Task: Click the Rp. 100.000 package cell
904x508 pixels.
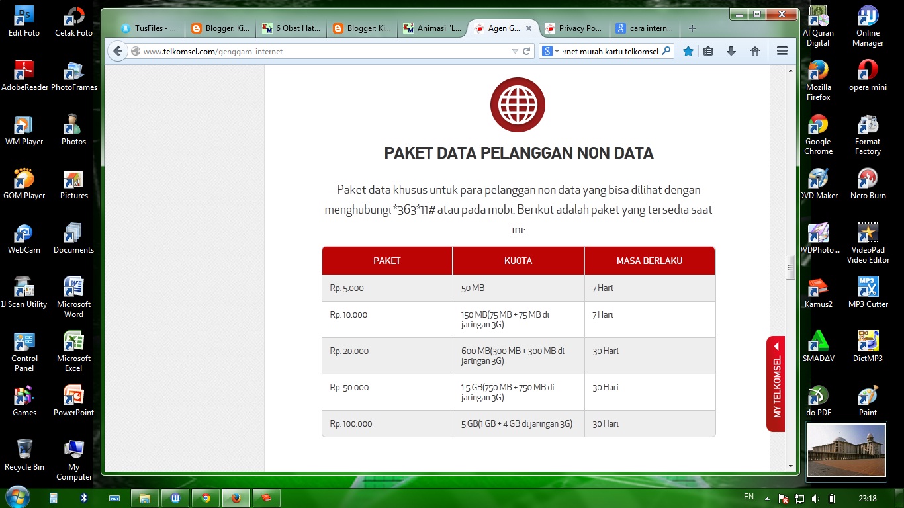Action: pyautogui.click(x=387, y=423)
